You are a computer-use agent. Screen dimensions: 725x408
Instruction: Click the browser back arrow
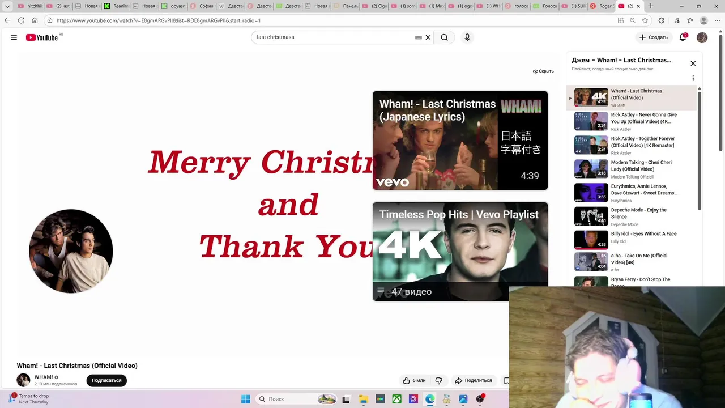pyautogui.click(x=7, y=20)
